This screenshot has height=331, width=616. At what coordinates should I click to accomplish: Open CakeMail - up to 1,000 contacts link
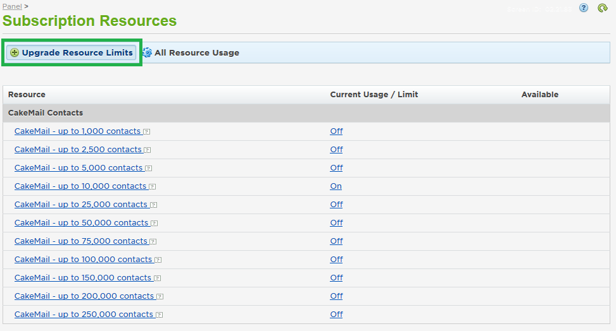(x=77, y=131)
